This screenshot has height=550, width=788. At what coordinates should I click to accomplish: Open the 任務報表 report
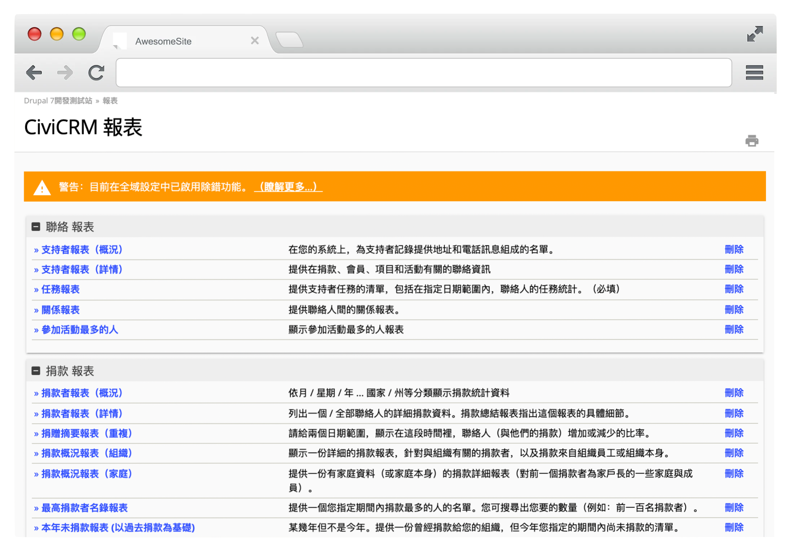coord(60,289)
